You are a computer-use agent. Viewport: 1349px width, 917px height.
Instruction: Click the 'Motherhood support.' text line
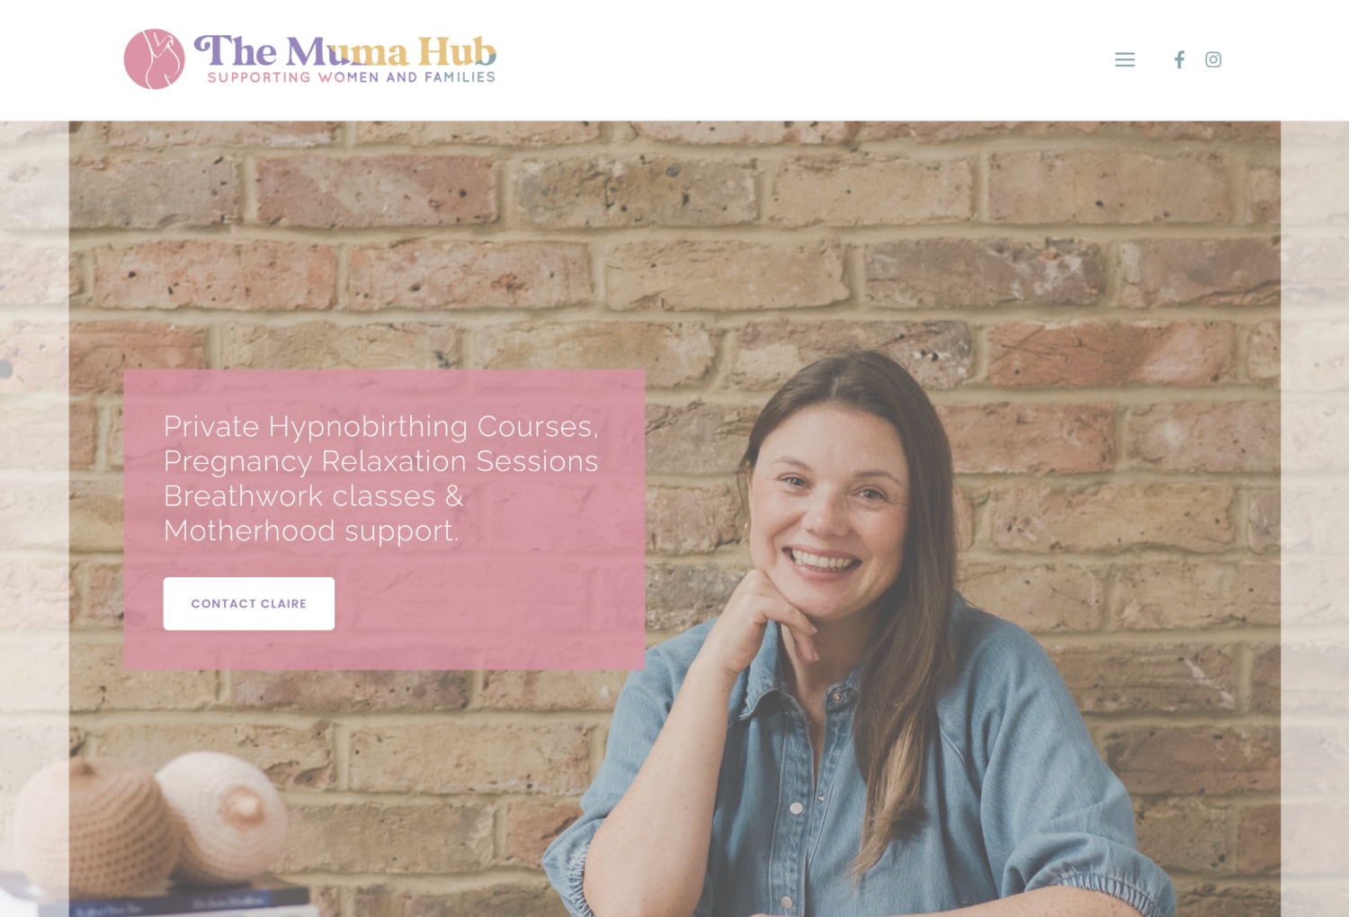311,531
